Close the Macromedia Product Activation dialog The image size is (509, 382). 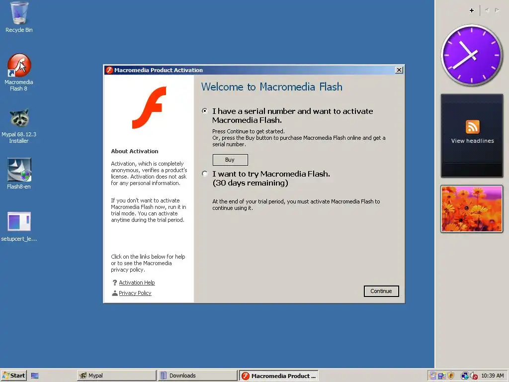[x=399, y=70]
